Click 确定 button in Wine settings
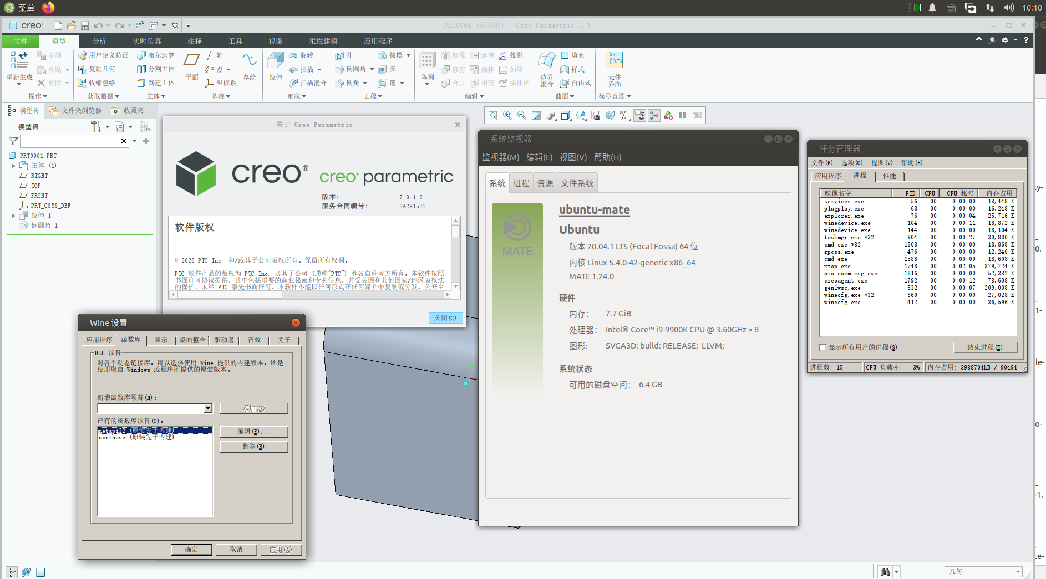This screenshot has height=579, width=1046. 191,550
